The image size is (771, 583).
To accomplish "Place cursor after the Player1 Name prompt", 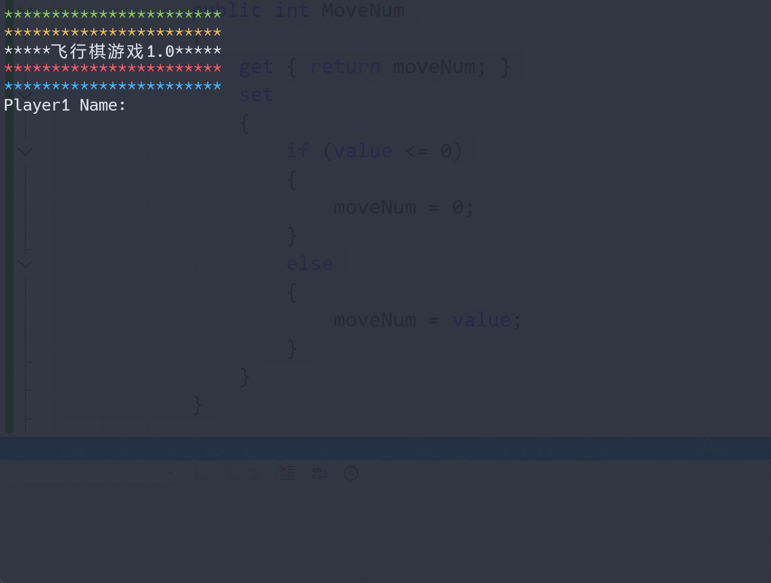I will [134, 105].
